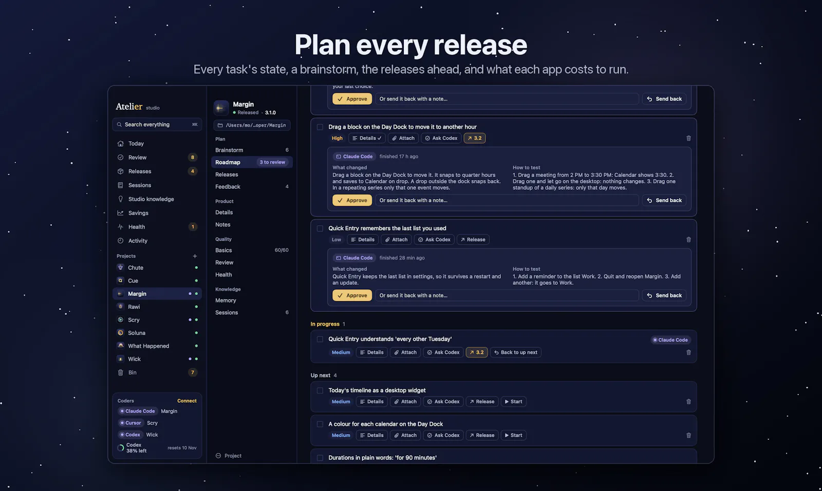Send back the 'Quick Entry remembers' result

coord(664,296)
